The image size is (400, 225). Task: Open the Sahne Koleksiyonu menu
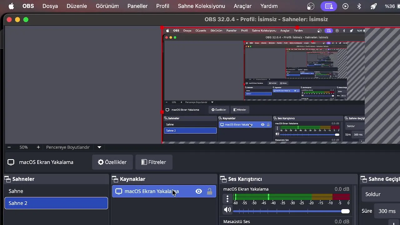pyautogui.click(x=202, y=6)
